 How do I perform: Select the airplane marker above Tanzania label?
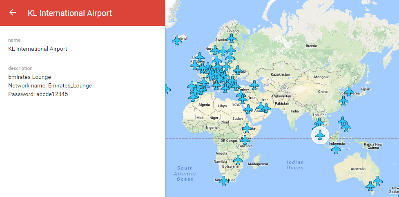click(245, 140)
